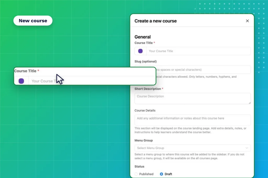Image resolution: width=268 pixels, height=178 pixels.
Task: Click the Course Details label
Action: pos(145,111)
